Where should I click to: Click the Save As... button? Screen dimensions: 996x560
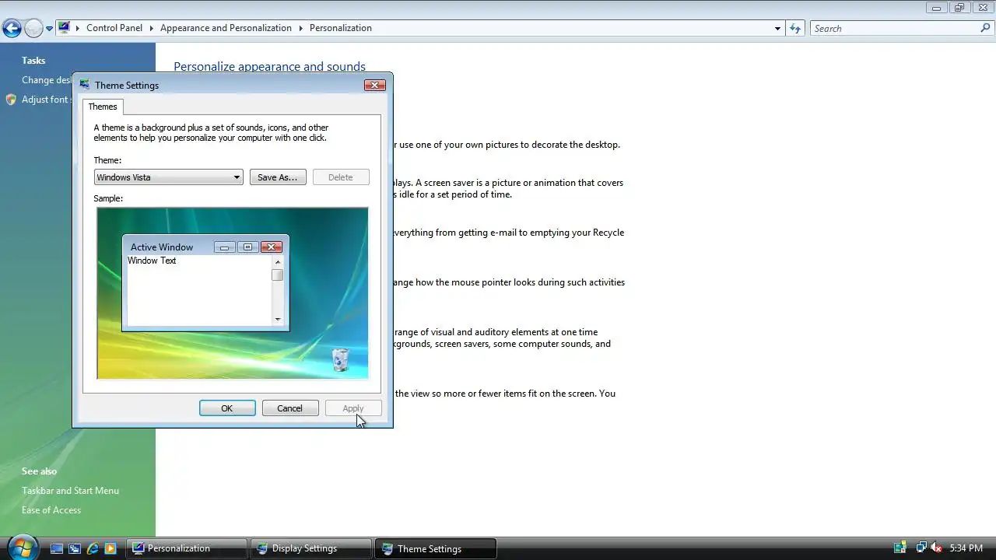[x=278, y=177]
